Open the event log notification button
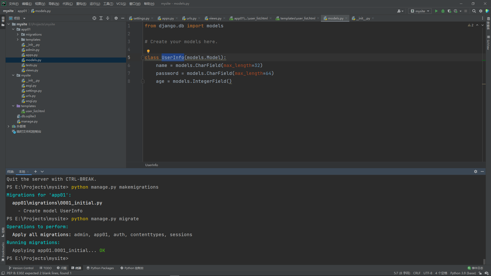 [475, 268]
